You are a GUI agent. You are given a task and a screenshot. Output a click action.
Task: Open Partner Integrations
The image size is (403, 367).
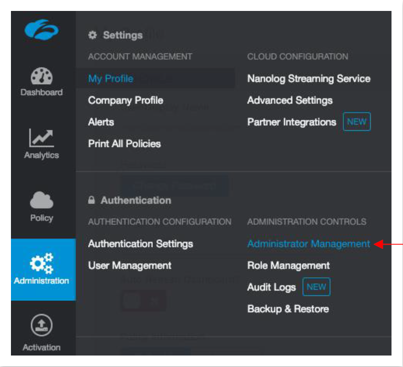coord(291,122)
